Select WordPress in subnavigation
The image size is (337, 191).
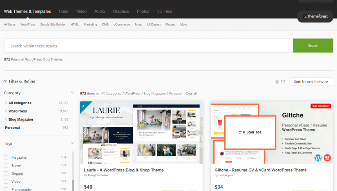(x=28, y=25)
